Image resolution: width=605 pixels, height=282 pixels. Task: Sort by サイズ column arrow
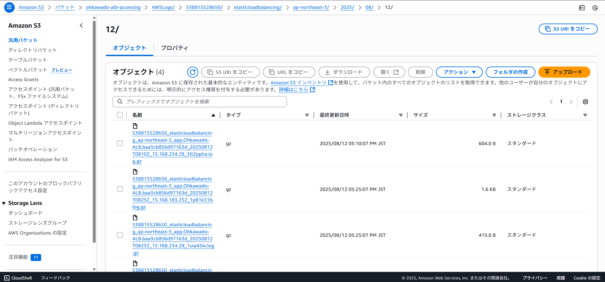click(x=494, y=115)
